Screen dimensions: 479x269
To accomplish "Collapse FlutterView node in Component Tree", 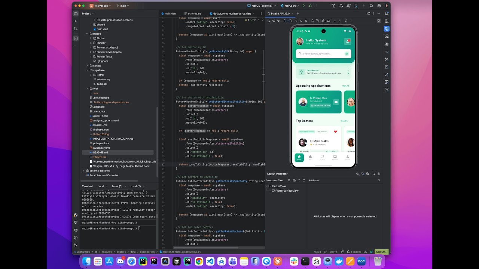I will pos(267,186).
